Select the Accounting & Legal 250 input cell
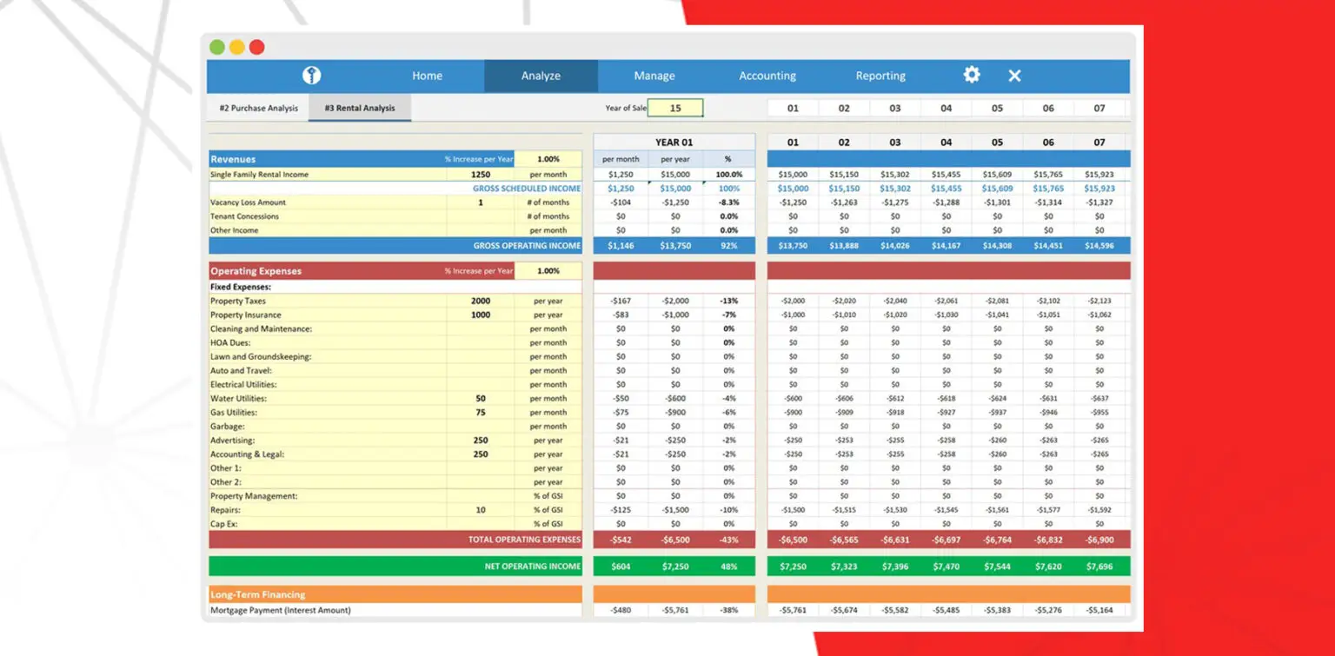 coord(481,454)
